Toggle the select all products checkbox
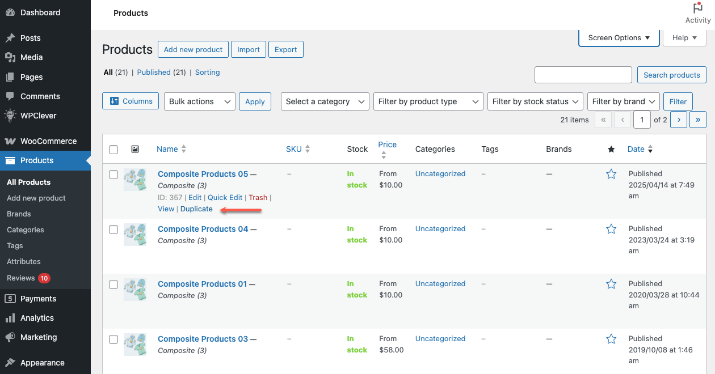Screen dimensions: 715x374 tap(113, 150)
